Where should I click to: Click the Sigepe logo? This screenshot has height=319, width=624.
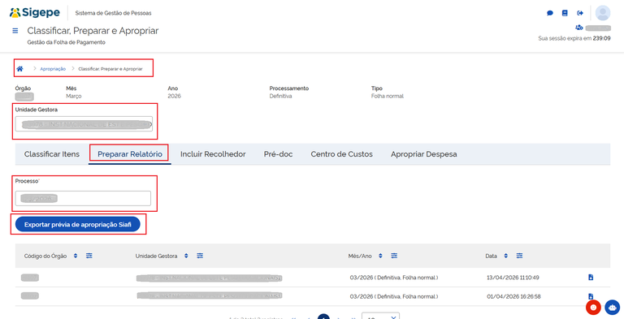click(35, 13)
